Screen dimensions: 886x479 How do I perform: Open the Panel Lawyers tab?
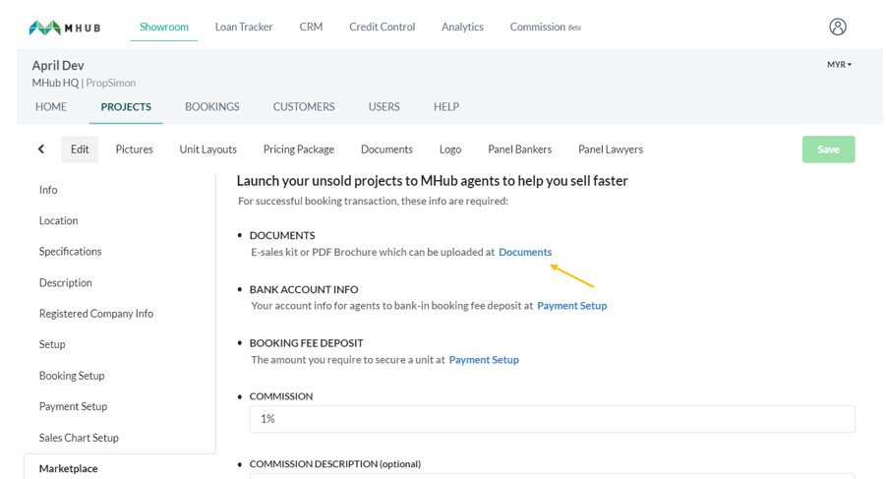pos(611,150)
